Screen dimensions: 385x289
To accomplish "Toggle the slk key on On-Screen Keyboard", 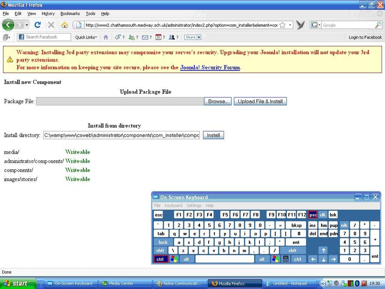I will point(323,215).
